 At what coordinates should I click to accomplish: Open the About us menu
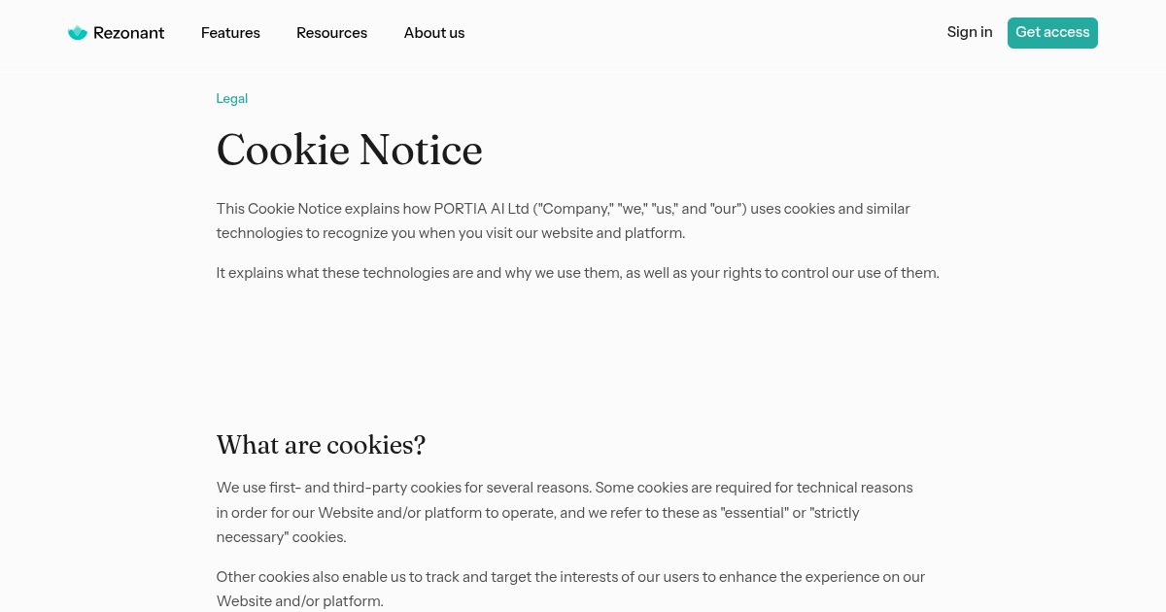[x=434, y=33]
